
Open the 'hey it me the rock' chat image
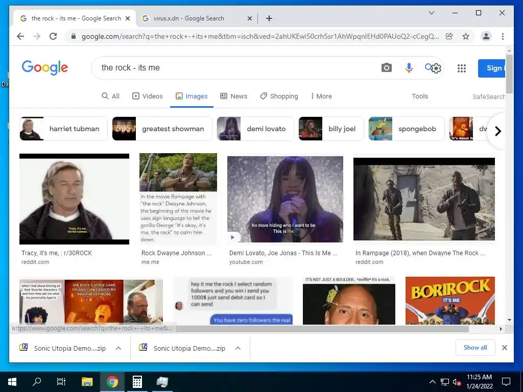233,300
